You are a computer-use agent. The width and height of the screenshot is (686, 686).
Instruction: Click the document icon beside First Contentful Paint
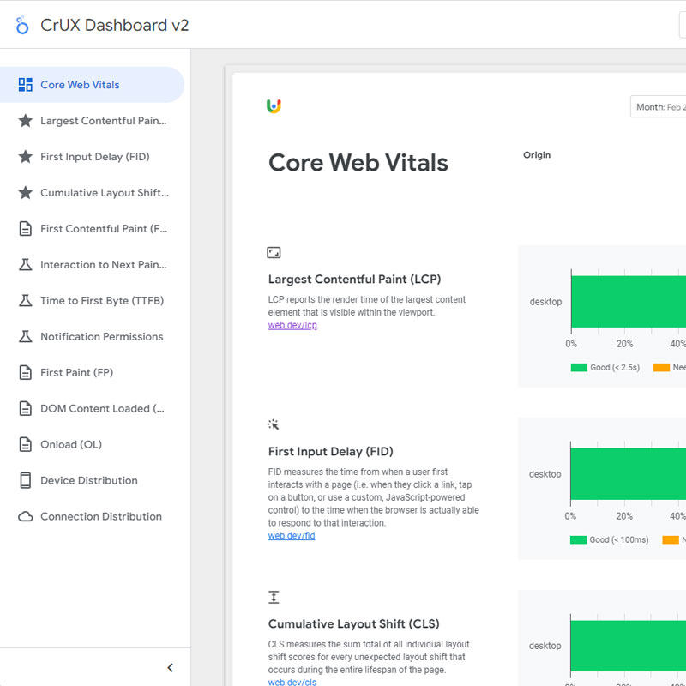coord(26,228)
